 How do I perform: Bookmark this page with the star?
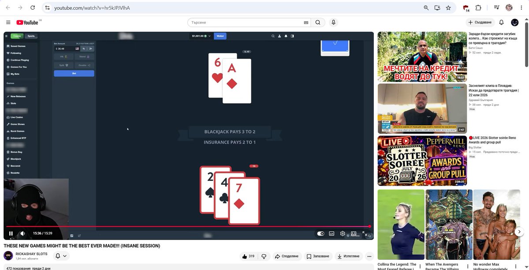coord(448,8)
